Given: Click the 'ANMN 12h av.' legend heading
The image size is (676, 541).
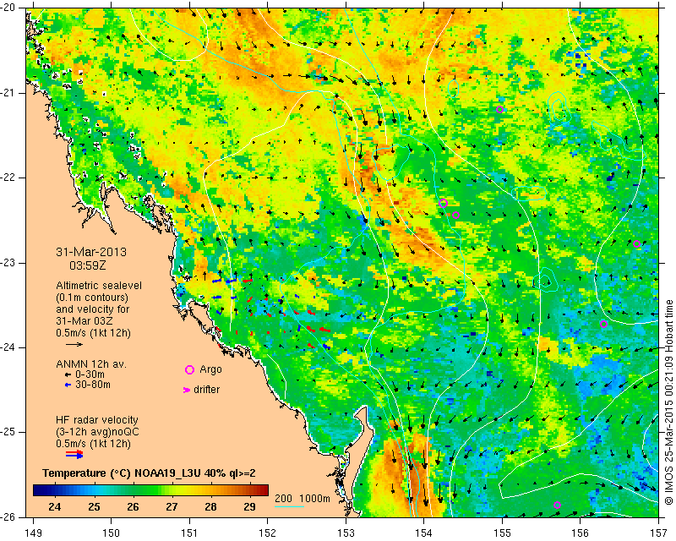Looking at the screenshot, I should tap(91, 364).
